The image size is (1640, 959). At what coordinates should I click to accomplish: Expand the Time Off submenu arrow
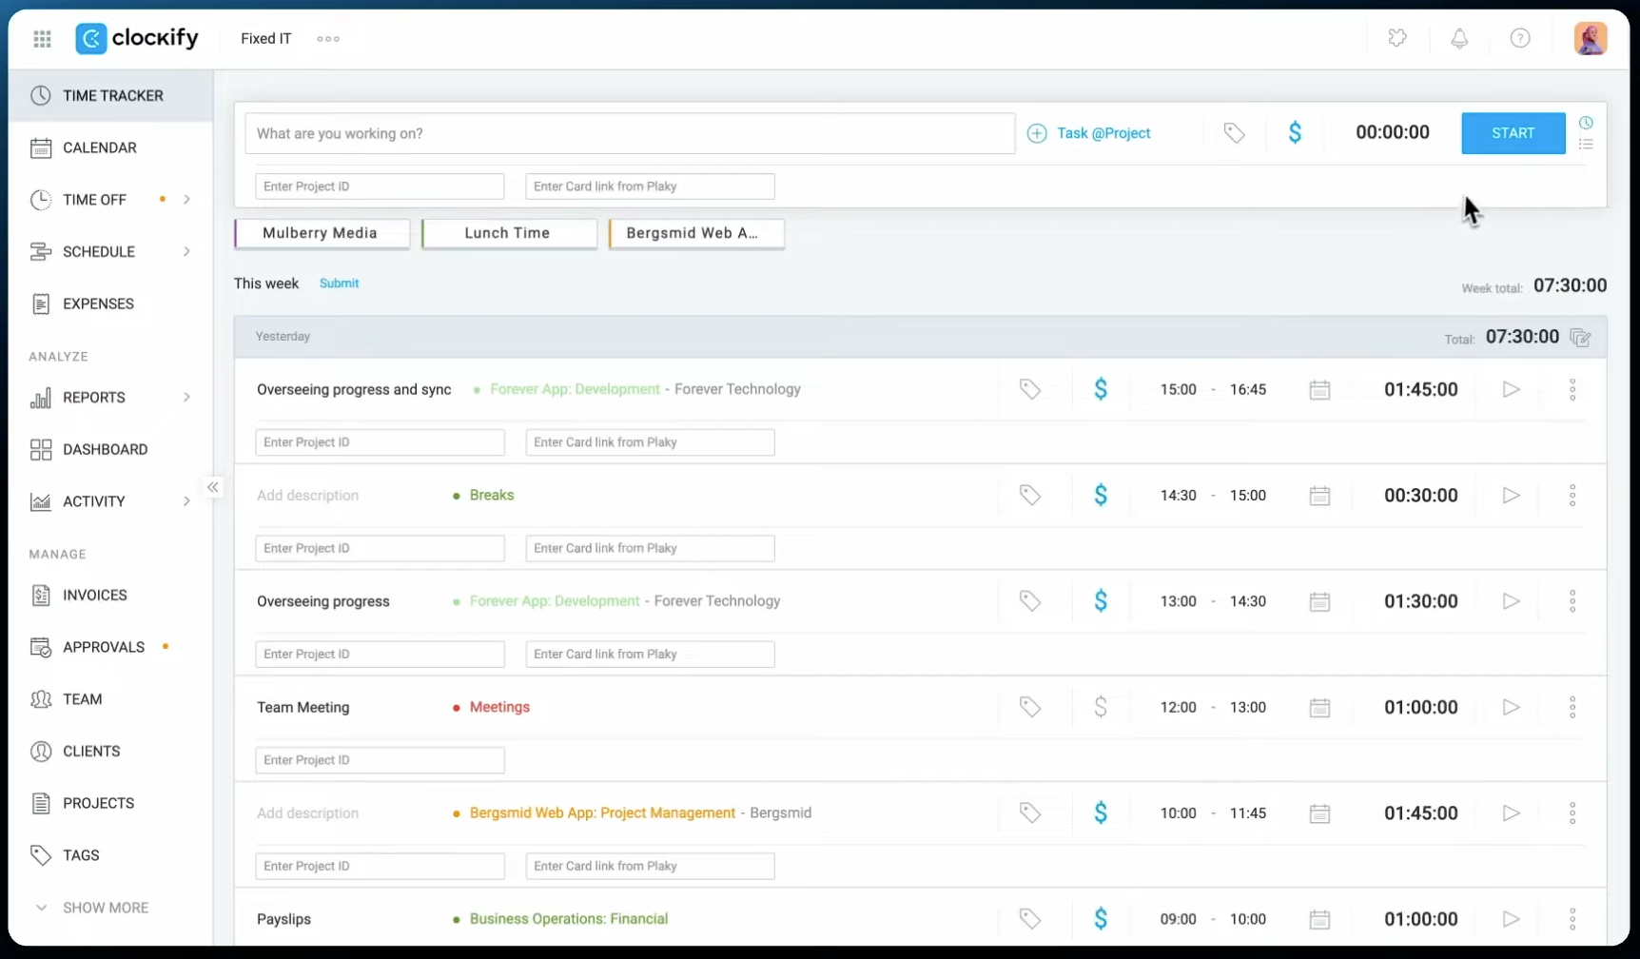(186, 200)
